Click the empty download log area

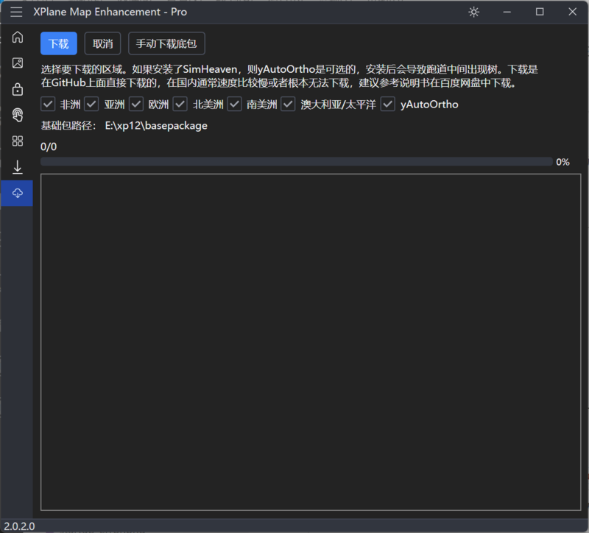(x=311, y=342)
